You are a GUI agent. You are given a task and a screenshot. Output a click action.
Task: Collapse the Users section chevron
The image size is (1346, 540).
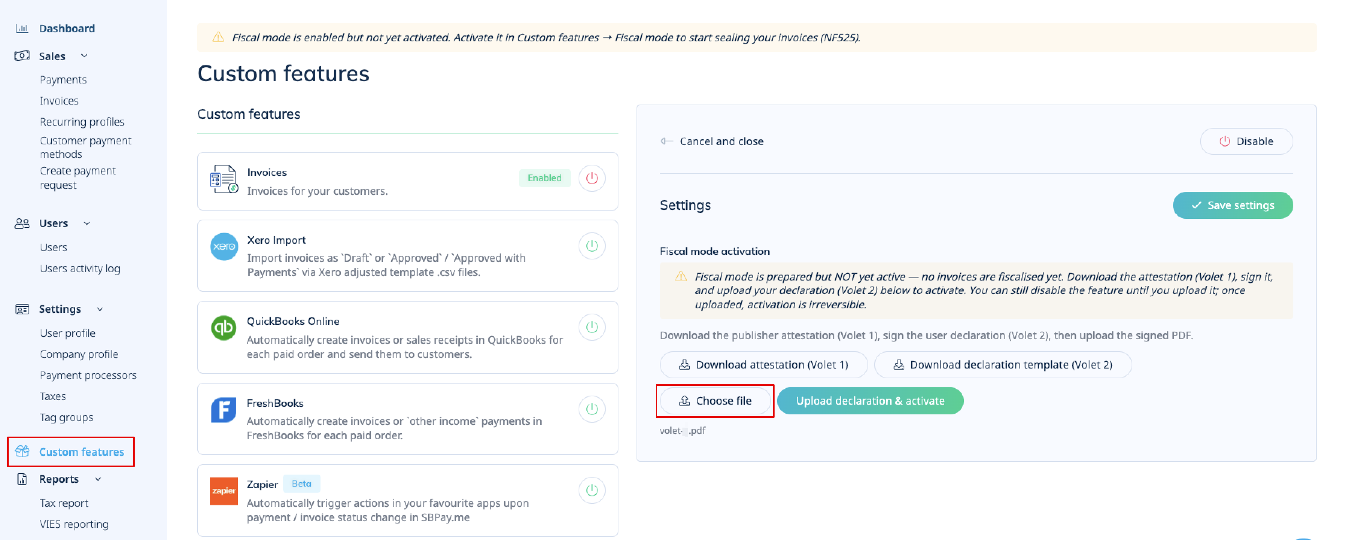click(87, 223)
